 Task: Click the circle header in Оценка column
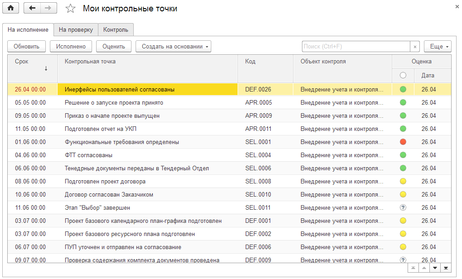403,75
